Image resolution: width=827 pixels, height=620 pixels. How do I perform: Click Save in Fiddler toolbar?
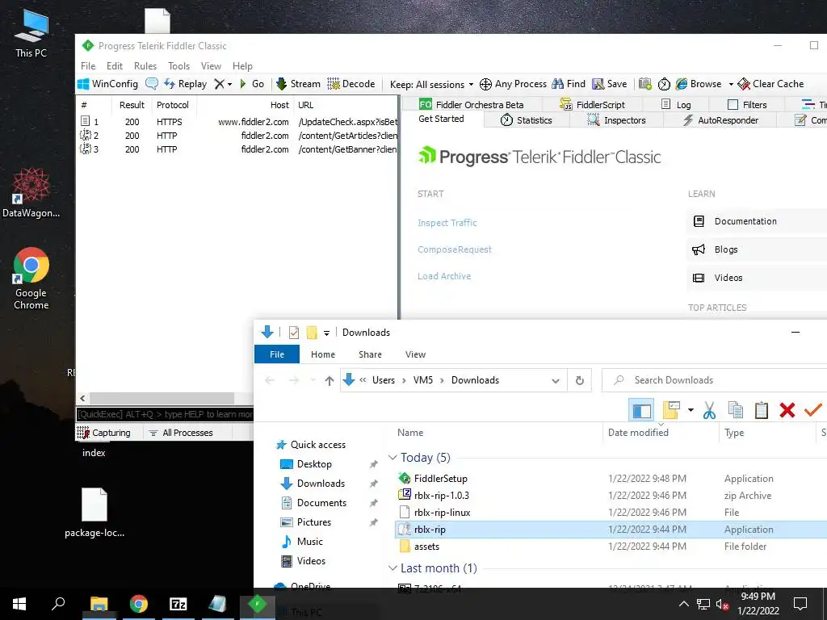coord(609,84)
